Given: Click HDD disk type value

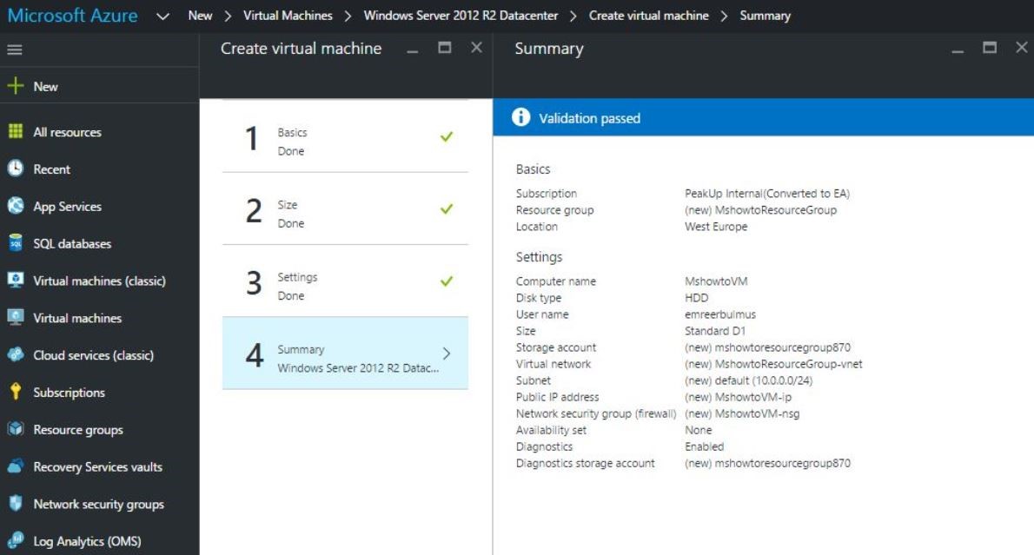Looking at the screenshot, I should (x=696, y=298).
